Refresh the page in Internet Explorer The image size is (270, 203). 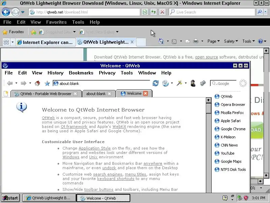154,12
